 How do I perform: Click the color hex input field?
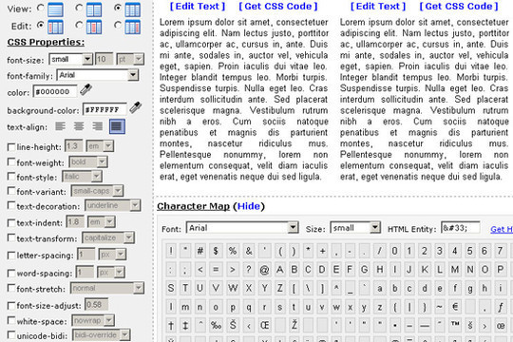tap(55, 91)
